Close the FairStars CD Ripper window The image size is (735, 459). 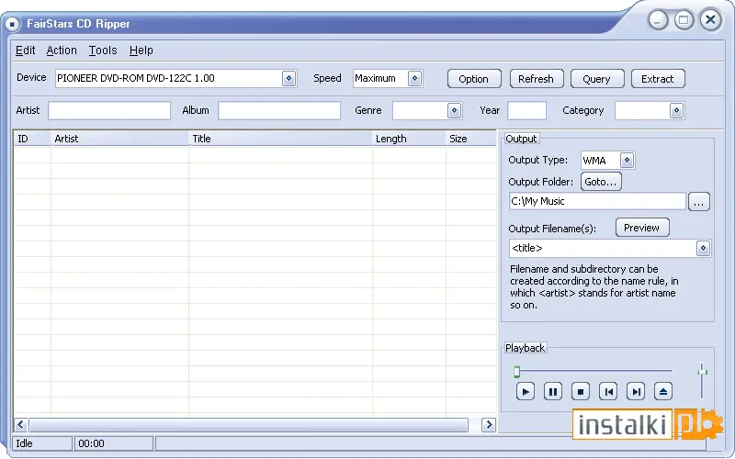[x=710, y=19]
